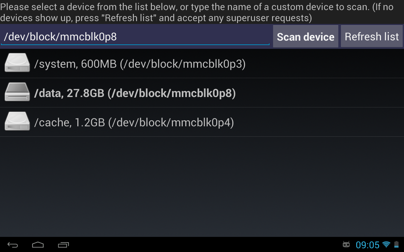Select the /cache, 1.2GB partition entry
The height and width of the screenshot is (252, 404).
[135, 122]
